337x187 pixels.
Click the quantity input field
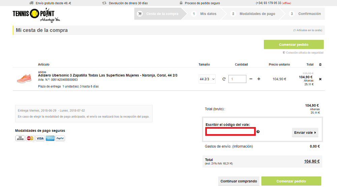(x=237, y=79)
